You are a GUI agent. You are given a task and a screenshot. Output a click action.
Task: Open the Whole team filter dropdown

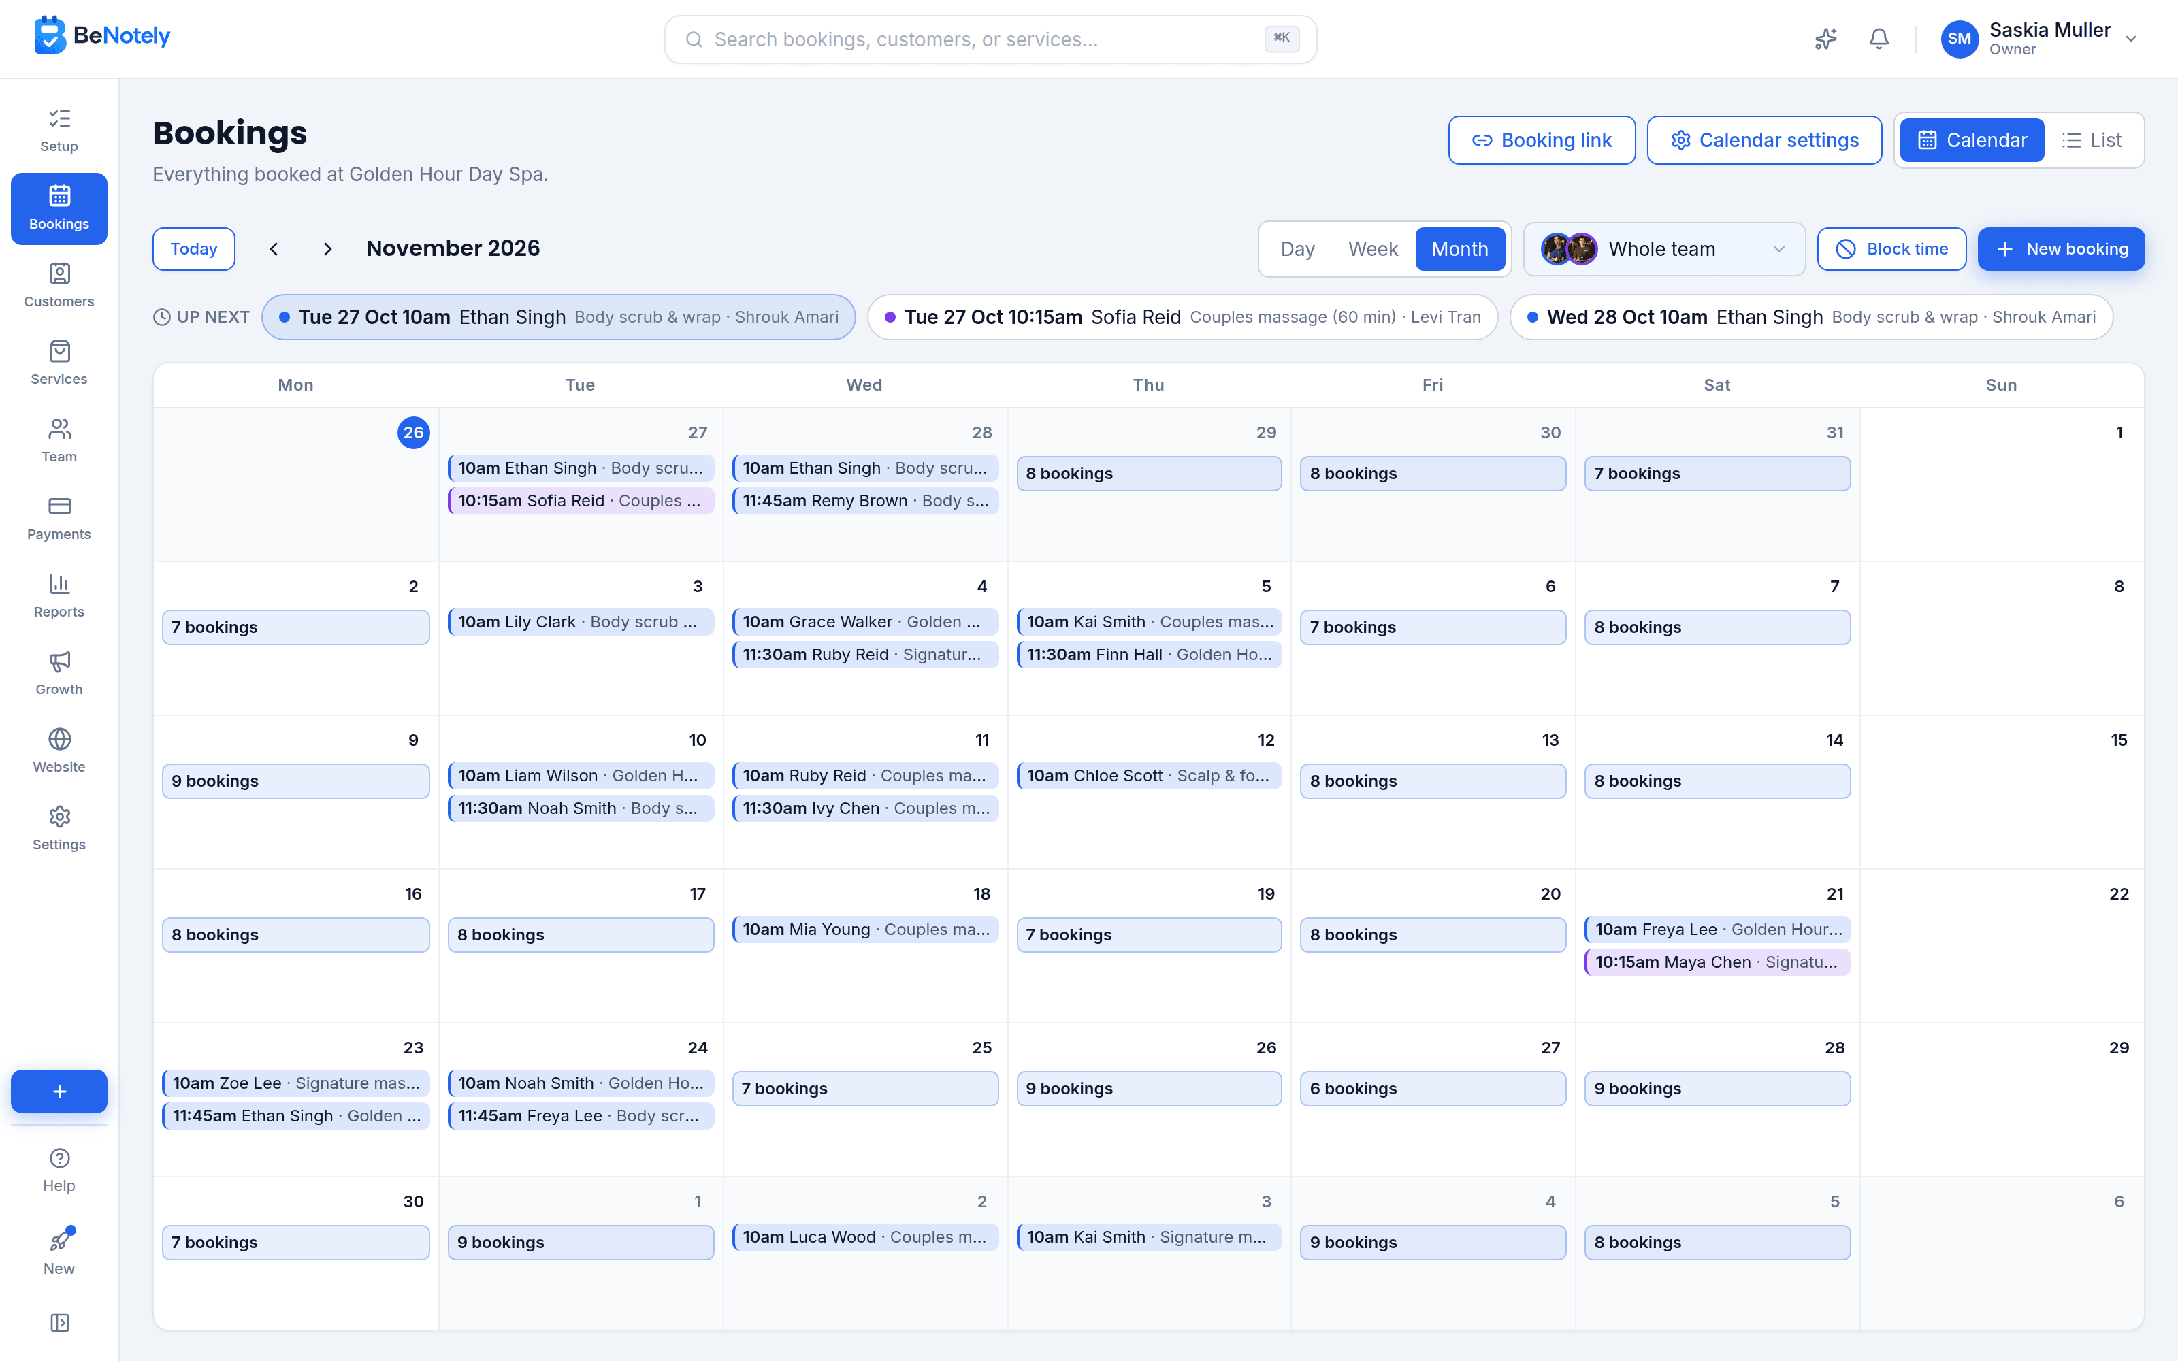click(x=1663, y=249)
